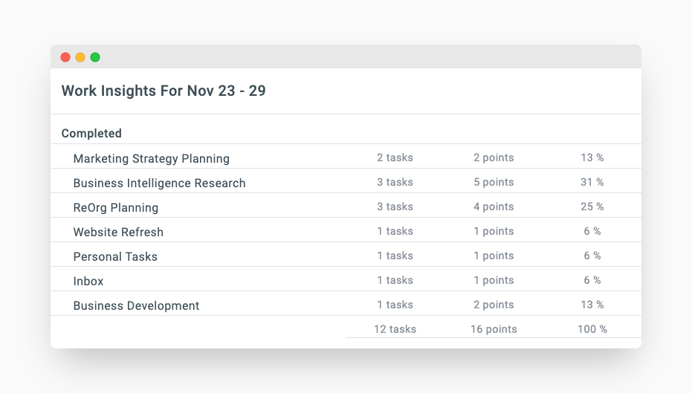Click the 31 % value
Viewport: 692px width, 393px height.
click(592, 182)
